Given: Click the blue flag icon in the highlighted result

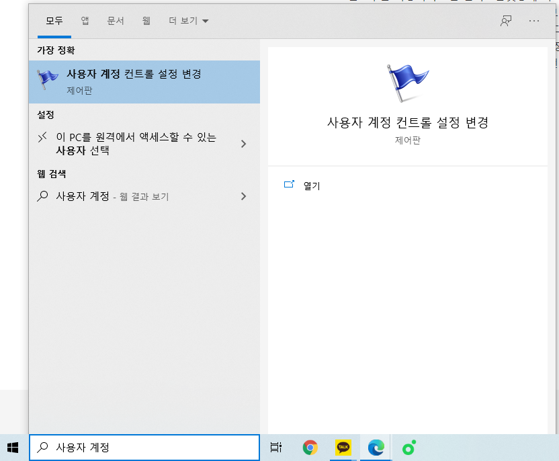Looking at the screenshot, I should 48,79.
